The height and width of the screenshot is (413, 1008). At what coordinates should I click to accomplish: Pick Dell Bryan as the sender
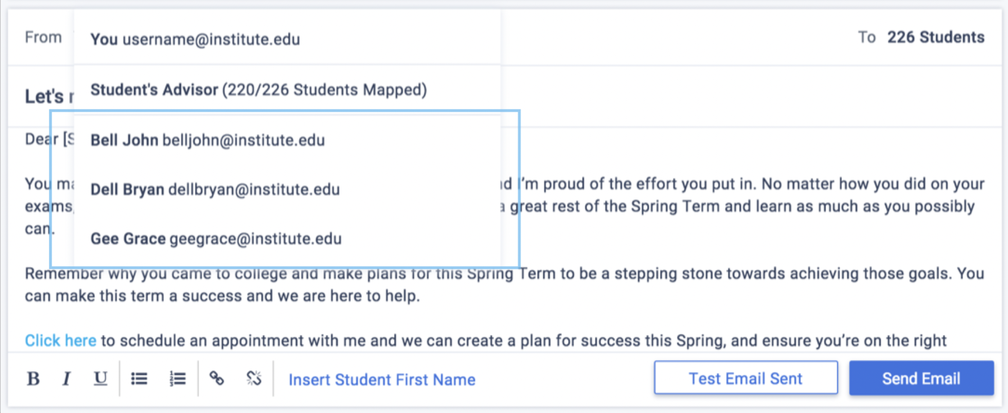click(x=215, y=190)
